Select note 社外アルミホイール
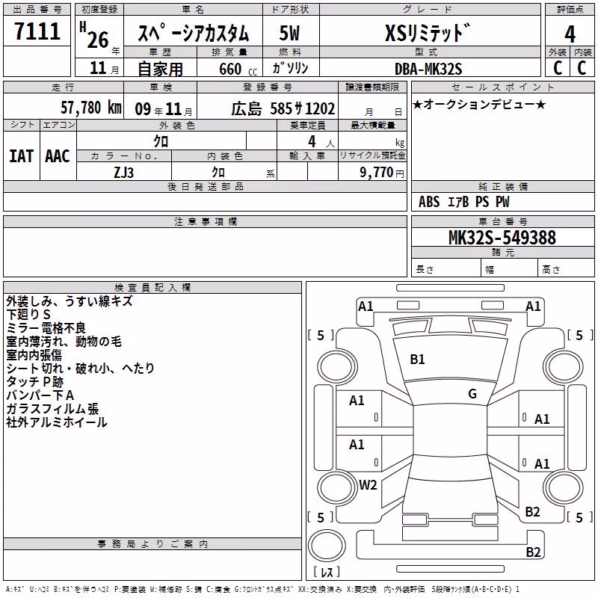598x598 pixels. click(57, 422)
